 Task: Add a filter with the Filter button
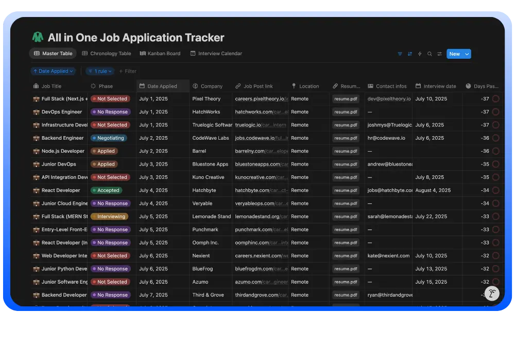tap(128, 71)
